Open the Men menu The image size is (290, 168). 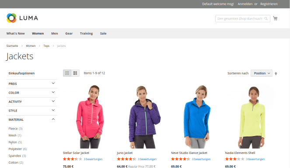click(55, 34)
